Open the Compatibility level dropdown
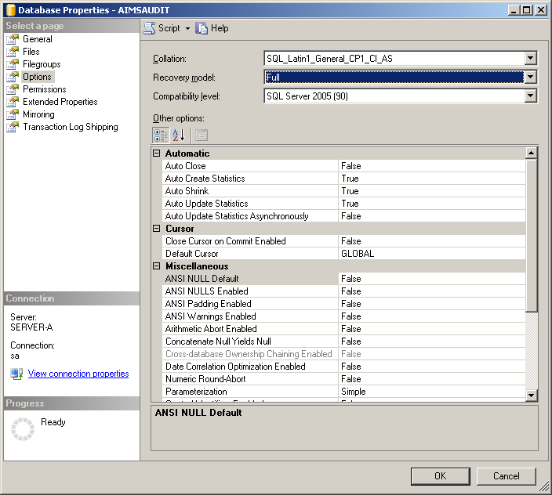Viewport: 552px width, 495px height. [x=531, y=96]
